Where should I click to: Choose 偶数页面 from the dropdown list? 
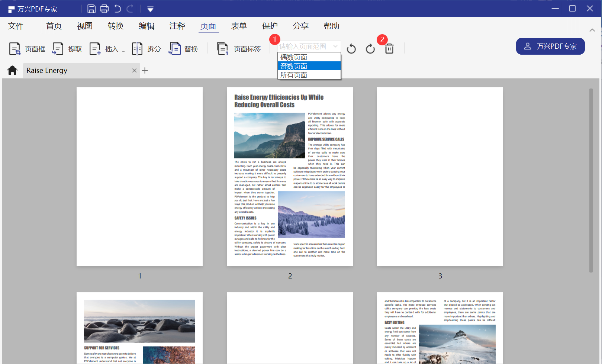click(x=309, y=57)
